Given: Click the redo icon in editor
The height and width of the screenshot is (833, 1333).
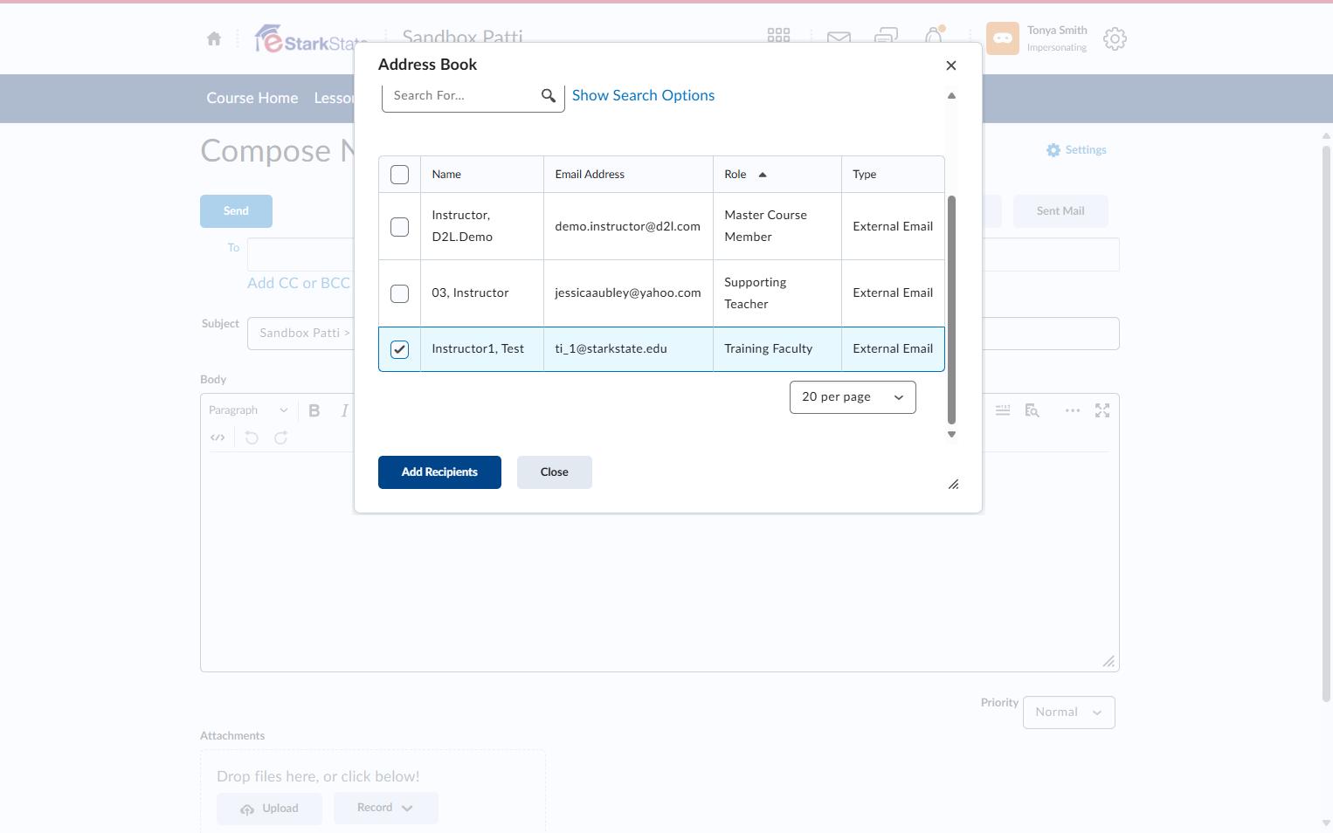Looking at the screenshot, I should pos(280,437).
